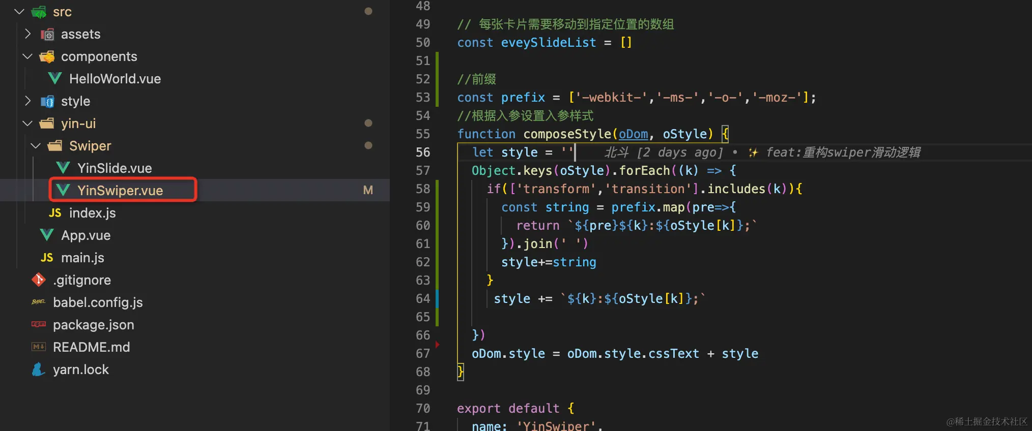
Task: Click the Vue icon beside HelloWorld.vue
Action: (55, 78)
